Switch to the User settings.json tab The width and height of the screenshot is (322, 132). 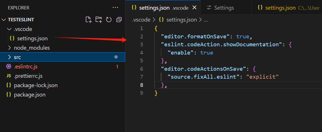(x=288, y=8)
